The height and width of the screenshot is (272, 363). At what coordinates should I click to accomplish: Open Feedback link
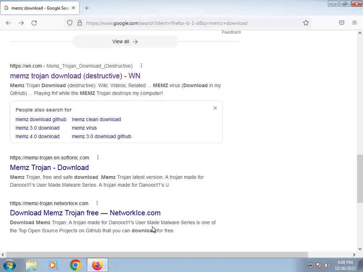pos(231,32)
